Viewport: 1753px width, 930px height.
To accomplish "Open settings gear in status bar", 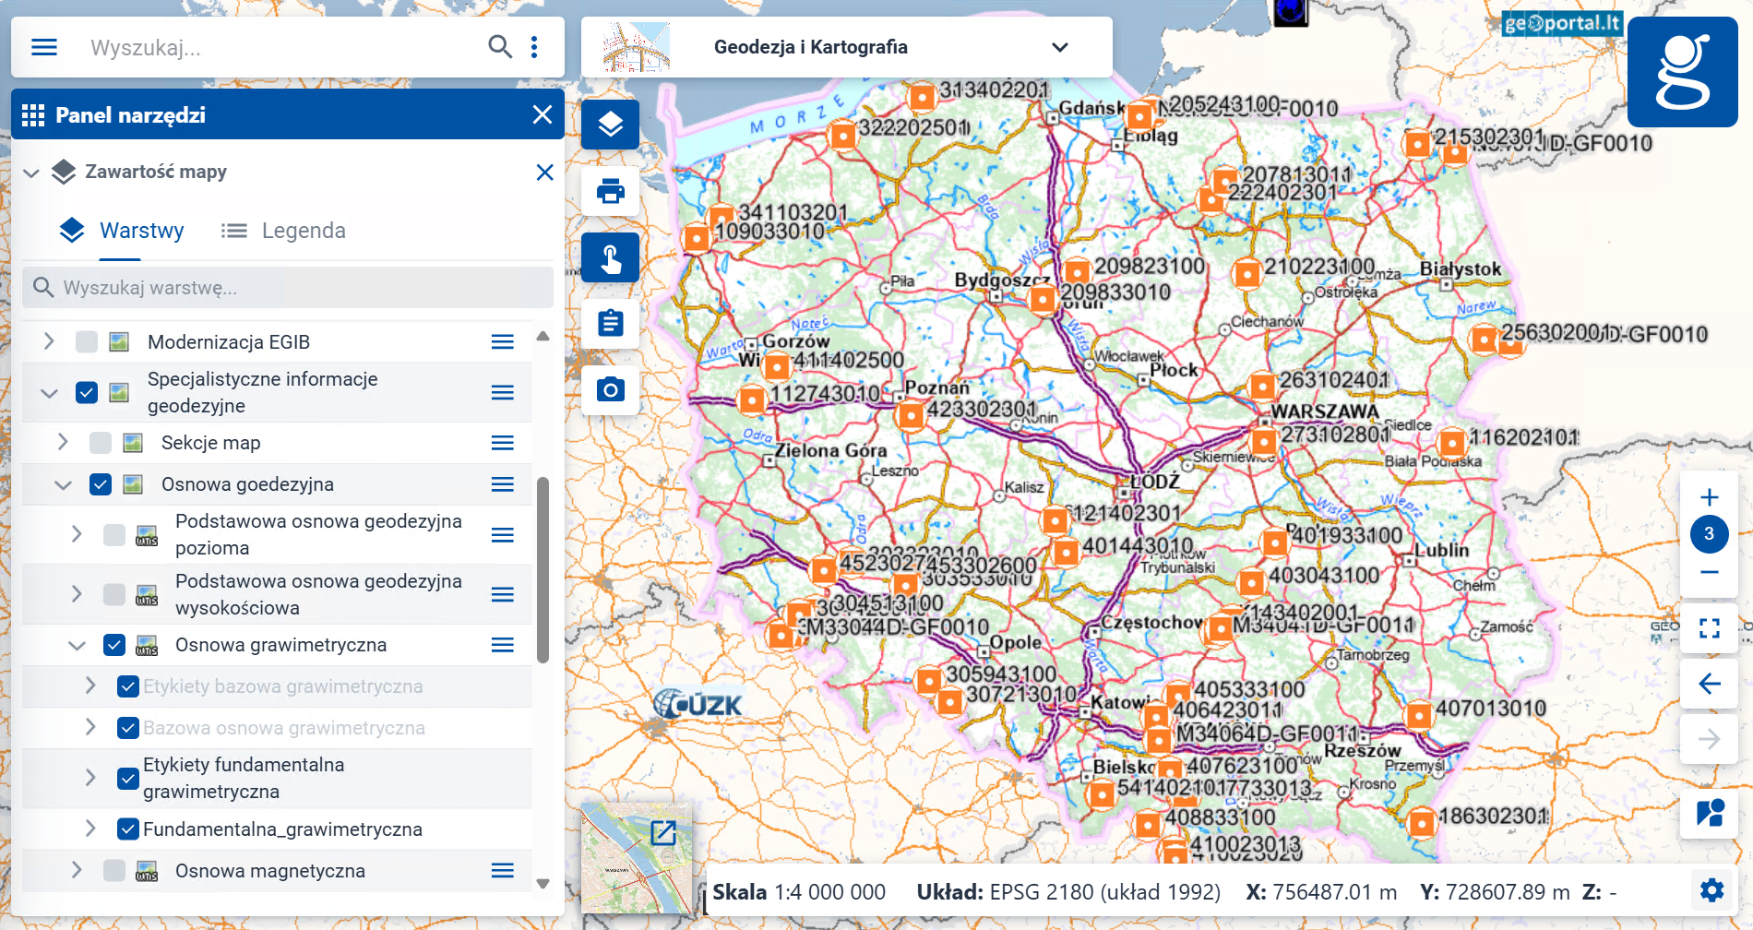I will point(1711,890).
